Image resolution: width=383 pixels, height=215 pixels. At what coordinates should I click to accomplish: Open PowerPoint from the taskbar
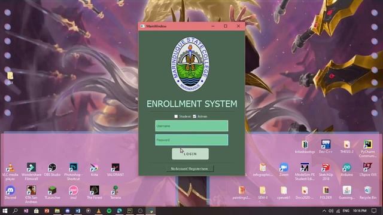pyautogui.click(x=47, y=211)
